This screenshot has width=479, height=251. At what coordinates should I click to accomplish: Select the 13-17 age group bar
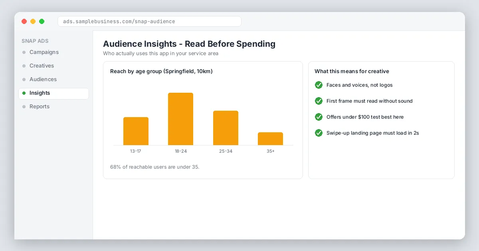136,131
